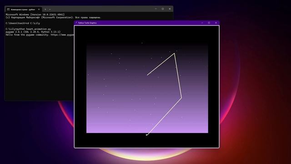Image resolution: width=291 pixels, height=164 pixels.
Task: Click the Python Turtle Graphics feather icon
Action: 76,23
